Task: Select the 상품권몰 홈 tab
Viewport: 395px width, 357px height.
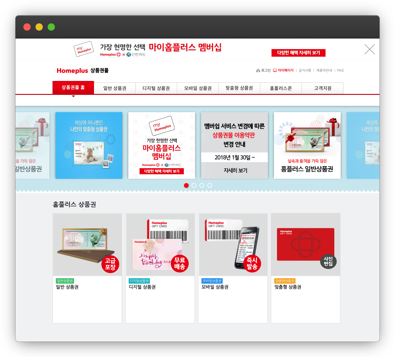Action: [x=73, y=88]
